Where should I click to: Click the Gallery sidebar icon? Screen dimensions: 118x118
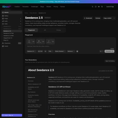tap(3, 16)
